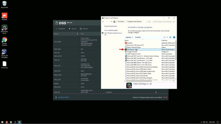The image size is (221, 124).
Task: Open Control Panel Home link
Action: pos(110,26)
